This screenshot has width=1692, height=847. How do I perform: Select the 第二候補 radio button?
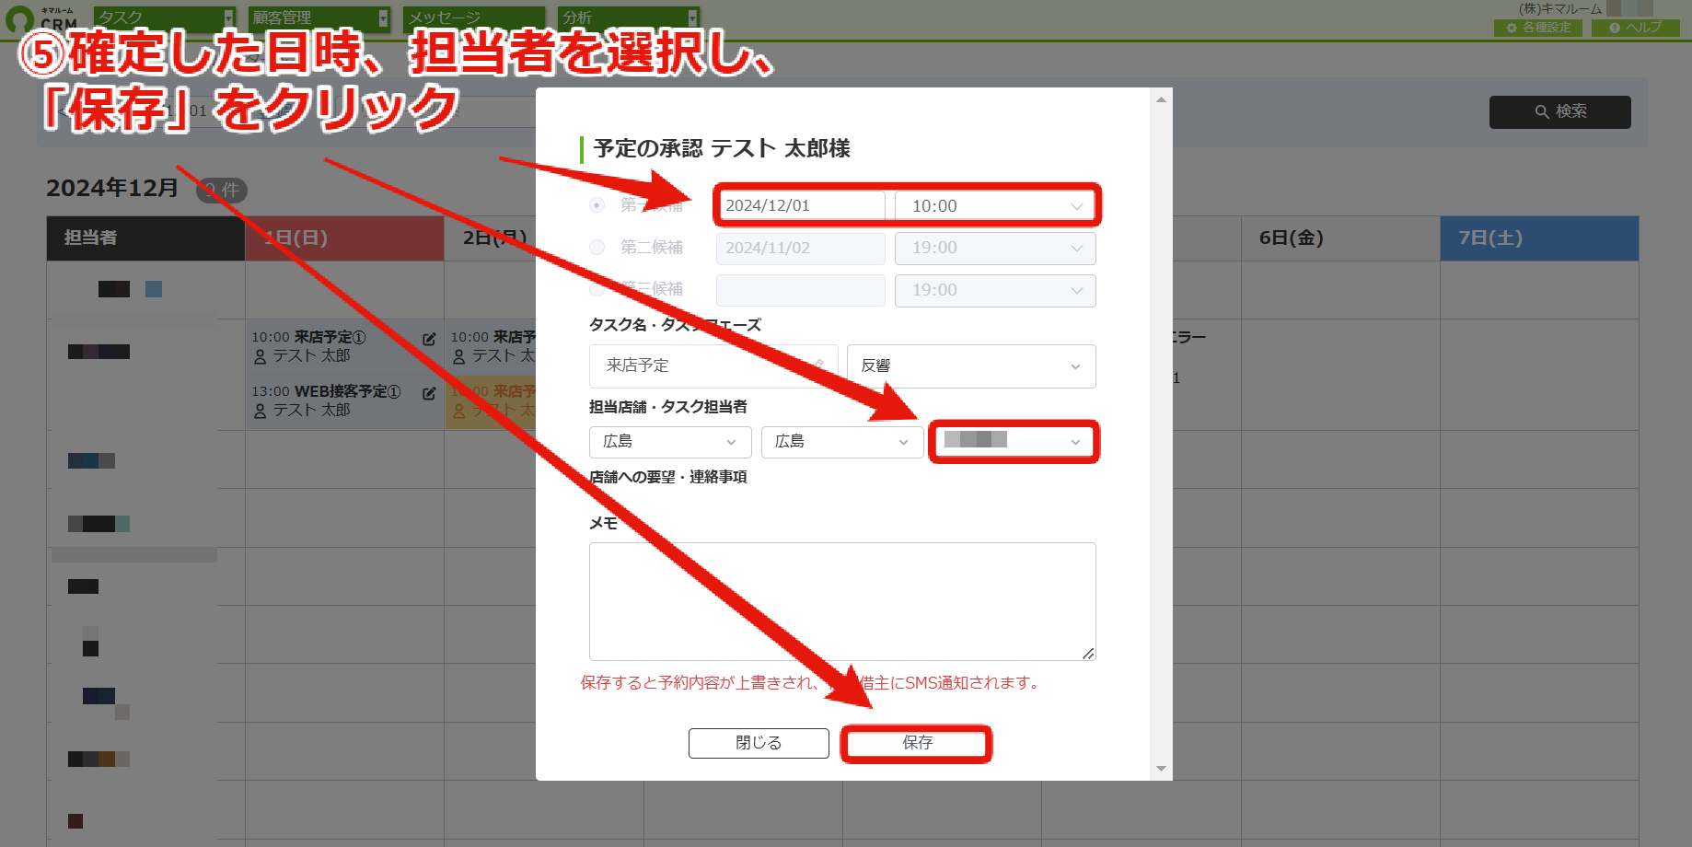click(x=597, y=247)
